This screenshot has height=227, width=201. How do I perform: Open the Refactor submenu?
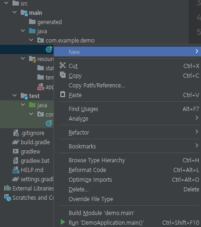click(127, 132)
